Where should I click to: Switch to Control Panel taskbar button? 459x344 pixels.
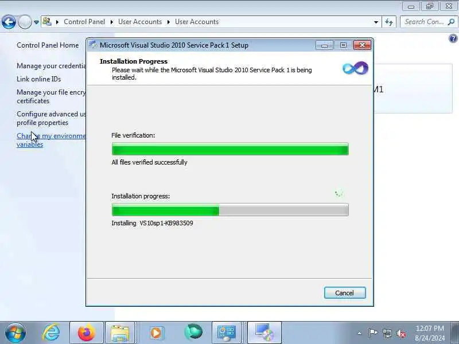tap(226, 333)
